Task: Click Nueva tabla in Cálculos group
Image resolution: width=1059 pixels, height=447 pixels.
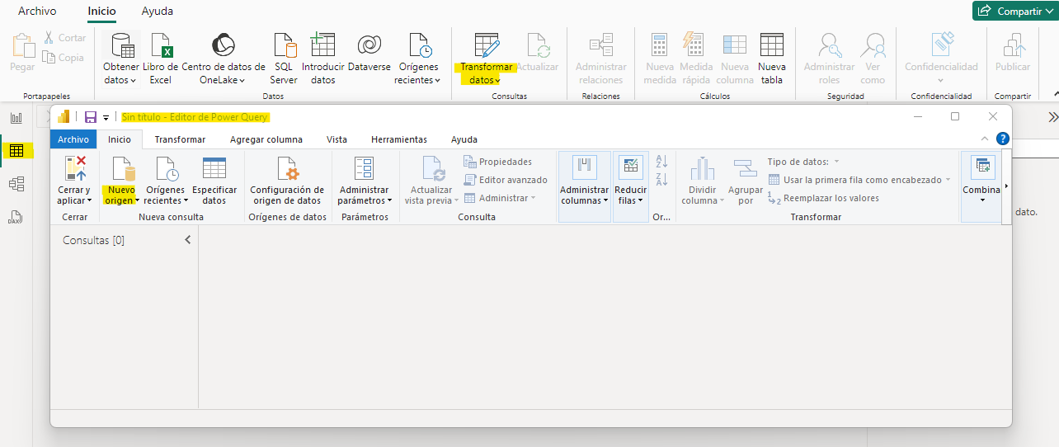Action: click(772, 59)
